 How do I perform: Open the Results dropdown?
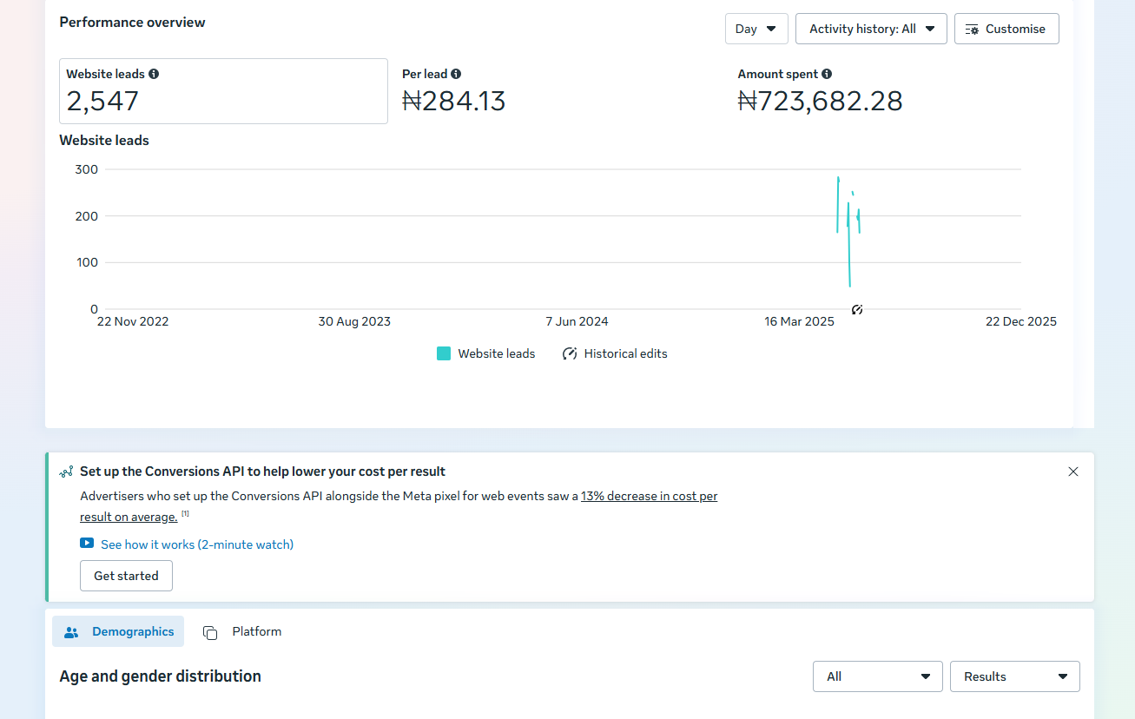pos(1015,676)
